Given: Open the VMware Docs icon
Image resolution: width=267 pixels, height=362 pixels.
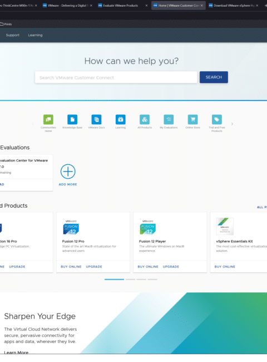Looking at the screenshot, I should pyautogui.click(x=96, y=119).
